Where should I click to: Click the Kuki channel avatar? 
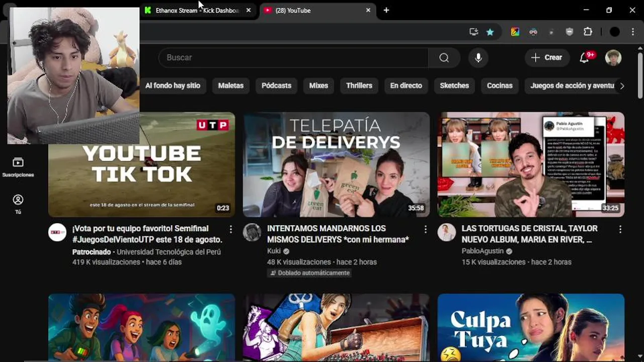click(252, 232)
